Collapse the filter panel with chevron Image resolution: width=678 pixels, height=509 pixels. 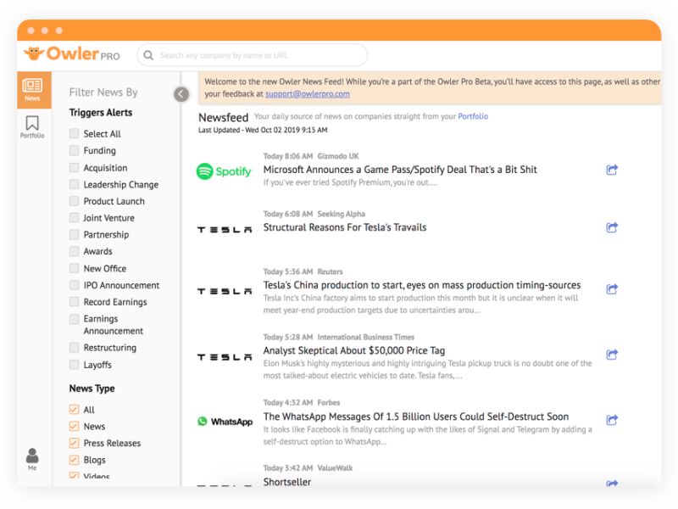(181, 94)
